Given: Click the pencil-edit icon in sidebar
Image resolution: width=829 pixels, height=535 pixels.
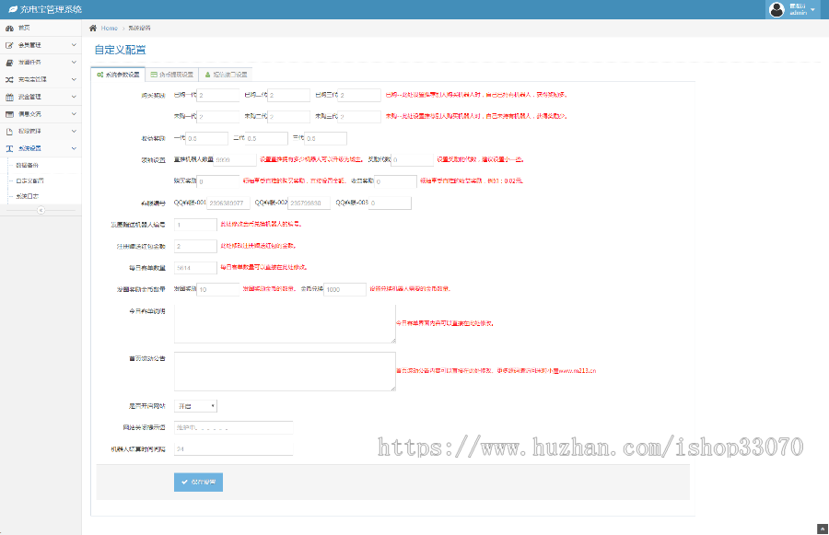Looking at the screenshot, I should [9, 45].
